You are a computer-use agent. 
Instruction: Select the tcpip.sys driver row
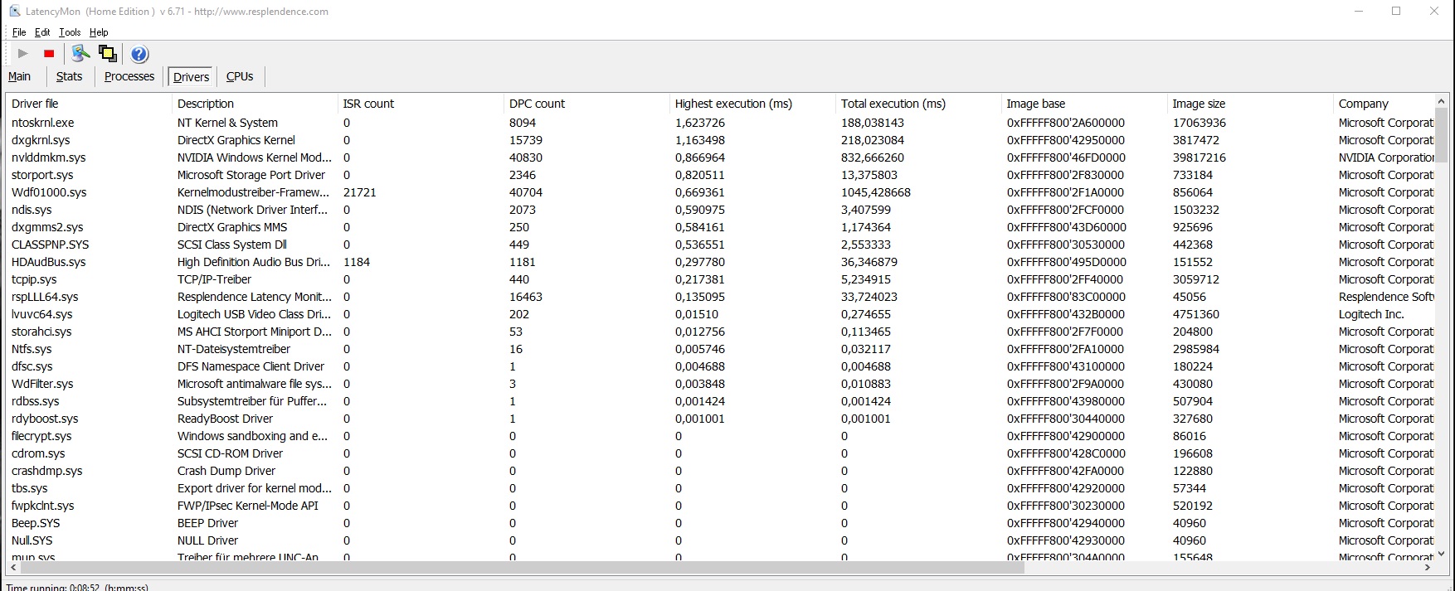721,279
